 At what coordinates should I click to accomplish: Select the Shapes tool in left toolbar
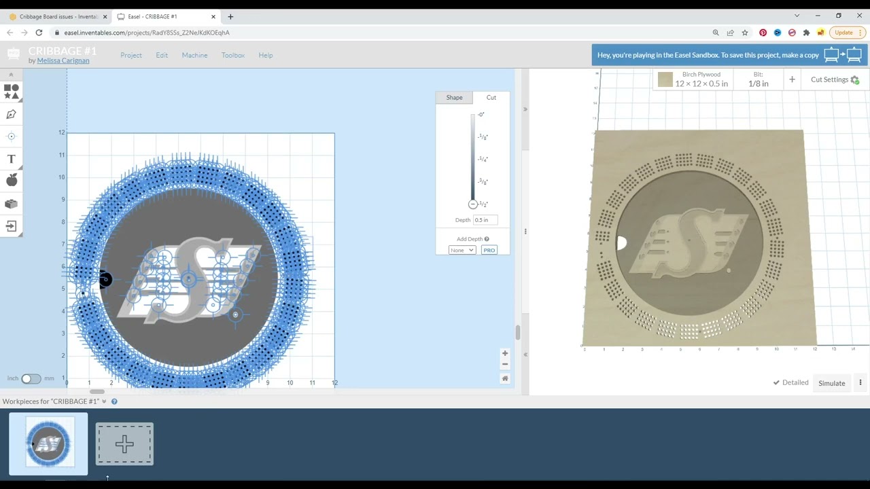click(12, 92)
